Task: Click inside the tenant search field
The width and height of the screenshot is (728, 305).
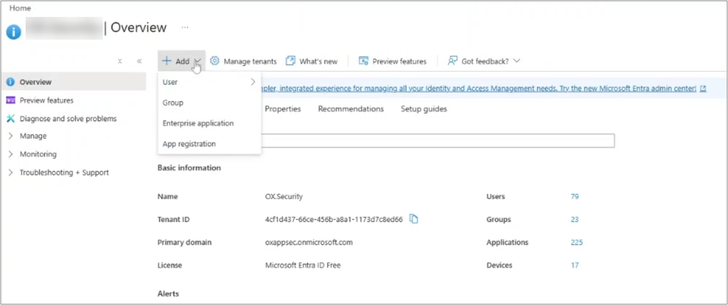Action: click(x=438, y=141)
